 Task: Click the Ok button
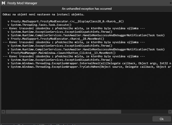[x=161, y=119]
